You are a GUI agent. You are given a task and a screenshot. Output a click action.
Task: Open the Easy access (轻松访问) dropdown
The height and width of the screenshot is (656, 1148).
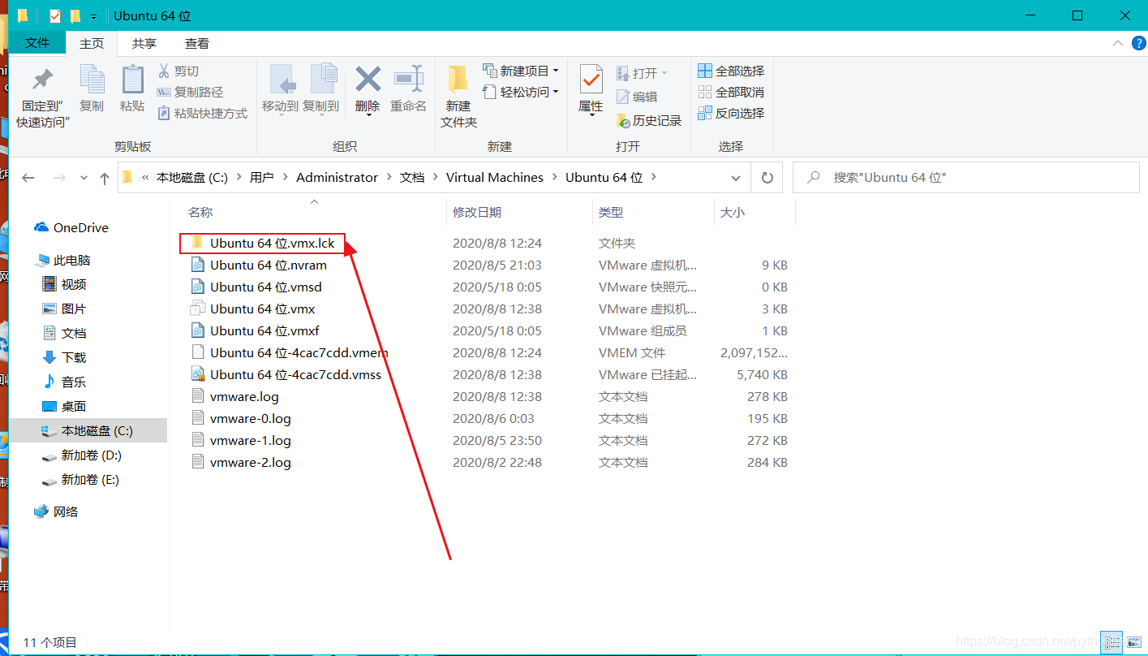pyautogui.click(x=521, y=92)
